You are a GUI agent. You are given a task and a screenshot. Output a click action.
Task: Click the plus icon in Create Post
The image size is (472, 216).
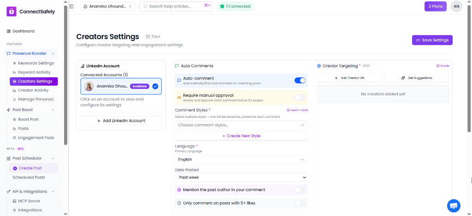tap(15, 169)
